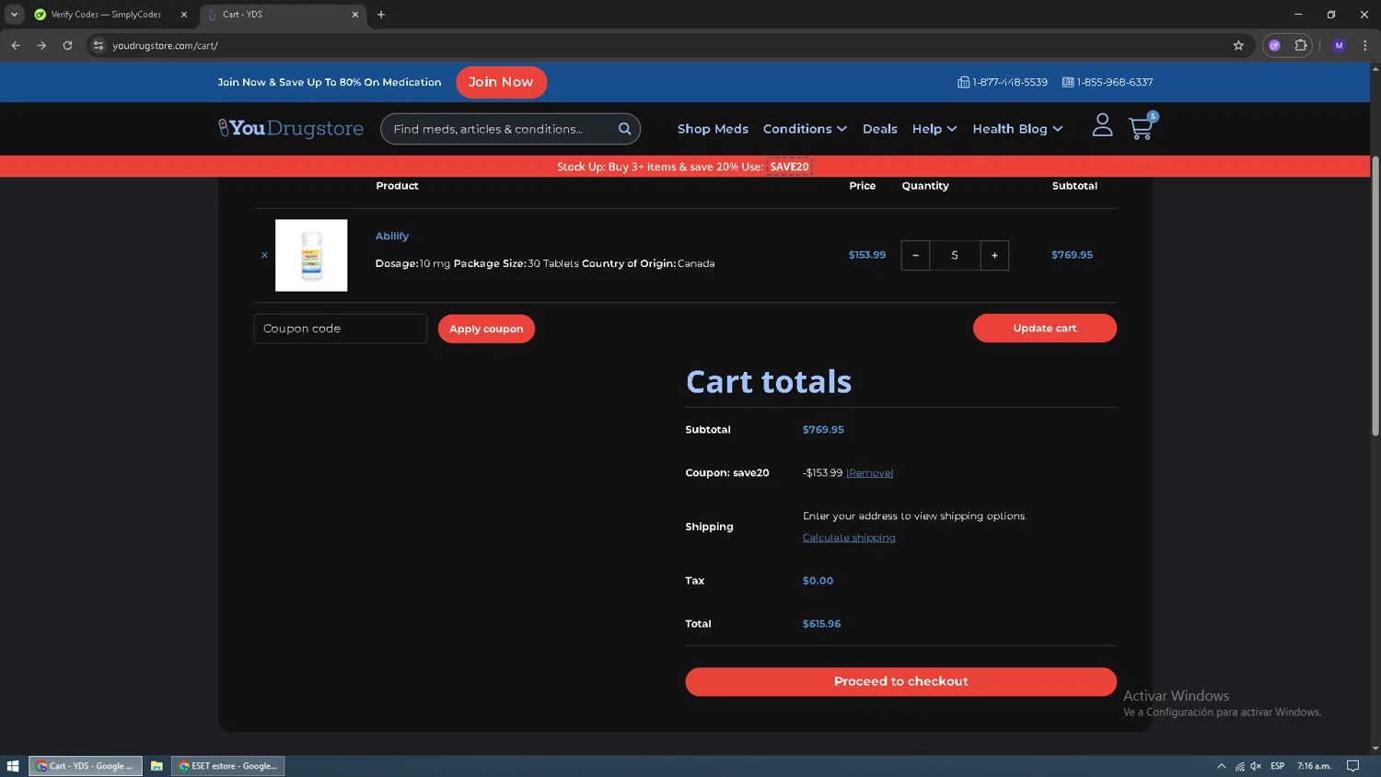The width and height of the screenshot is (1381, 777).
Task: Open the user account icon
Action: (x=1102, y=125)
